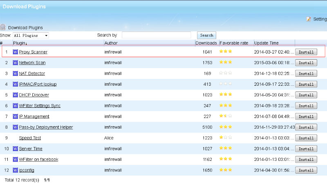Install the WFilter on facebook plugin
The height and width of the screenshot is (187, 327).
(306, 160)
